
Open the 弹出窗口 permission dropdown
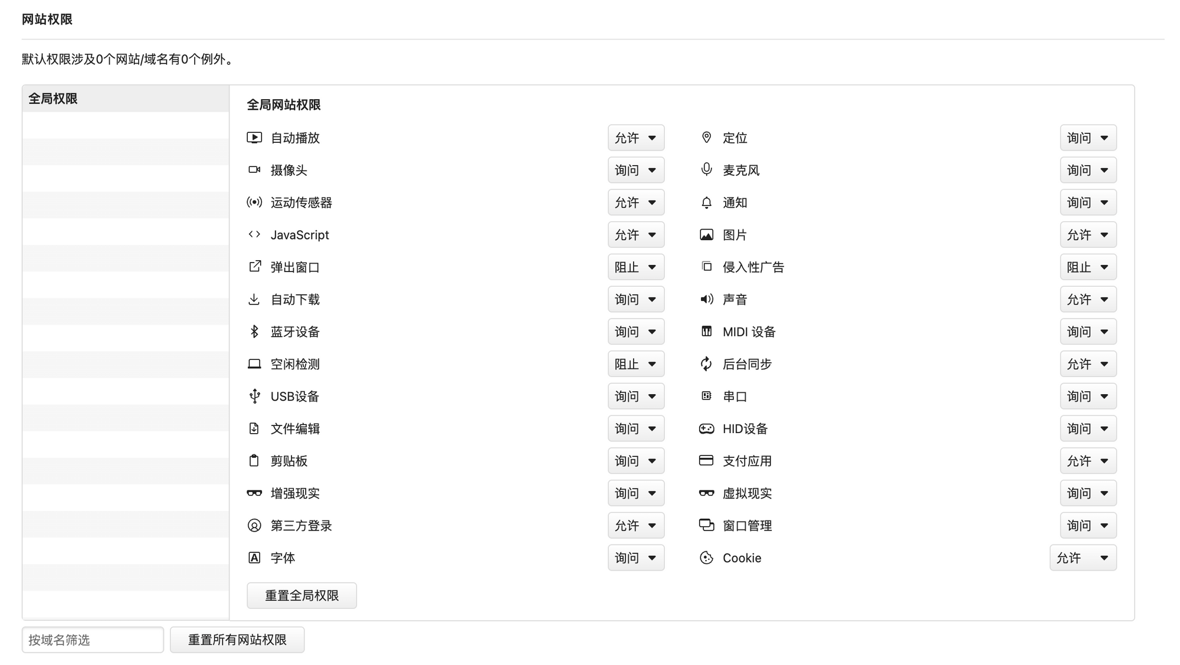(636, 267)
